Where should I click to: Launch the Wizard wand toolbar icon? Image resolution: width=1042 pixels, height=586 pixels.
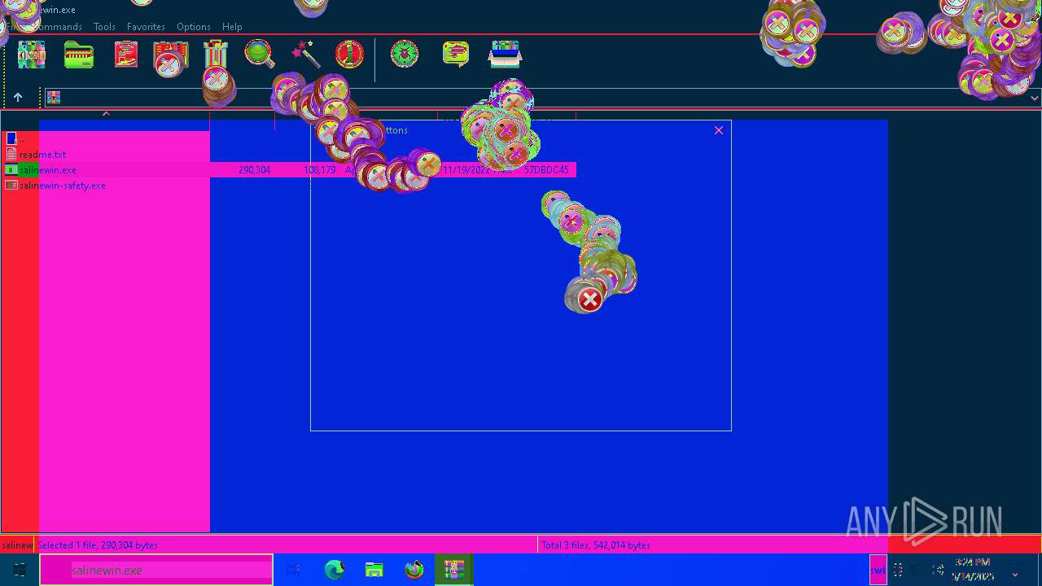[x=306, y=55]
